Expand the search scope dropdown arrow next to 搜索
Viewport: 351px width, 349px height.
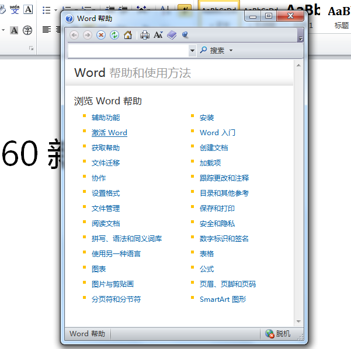(231, 51)
